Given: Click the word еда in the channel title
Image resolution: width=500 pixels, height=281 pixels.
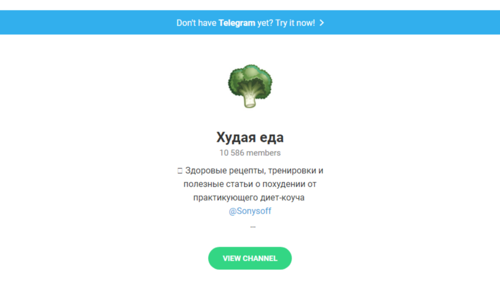Looking at the screenshot, I should (x=271, y=138).
